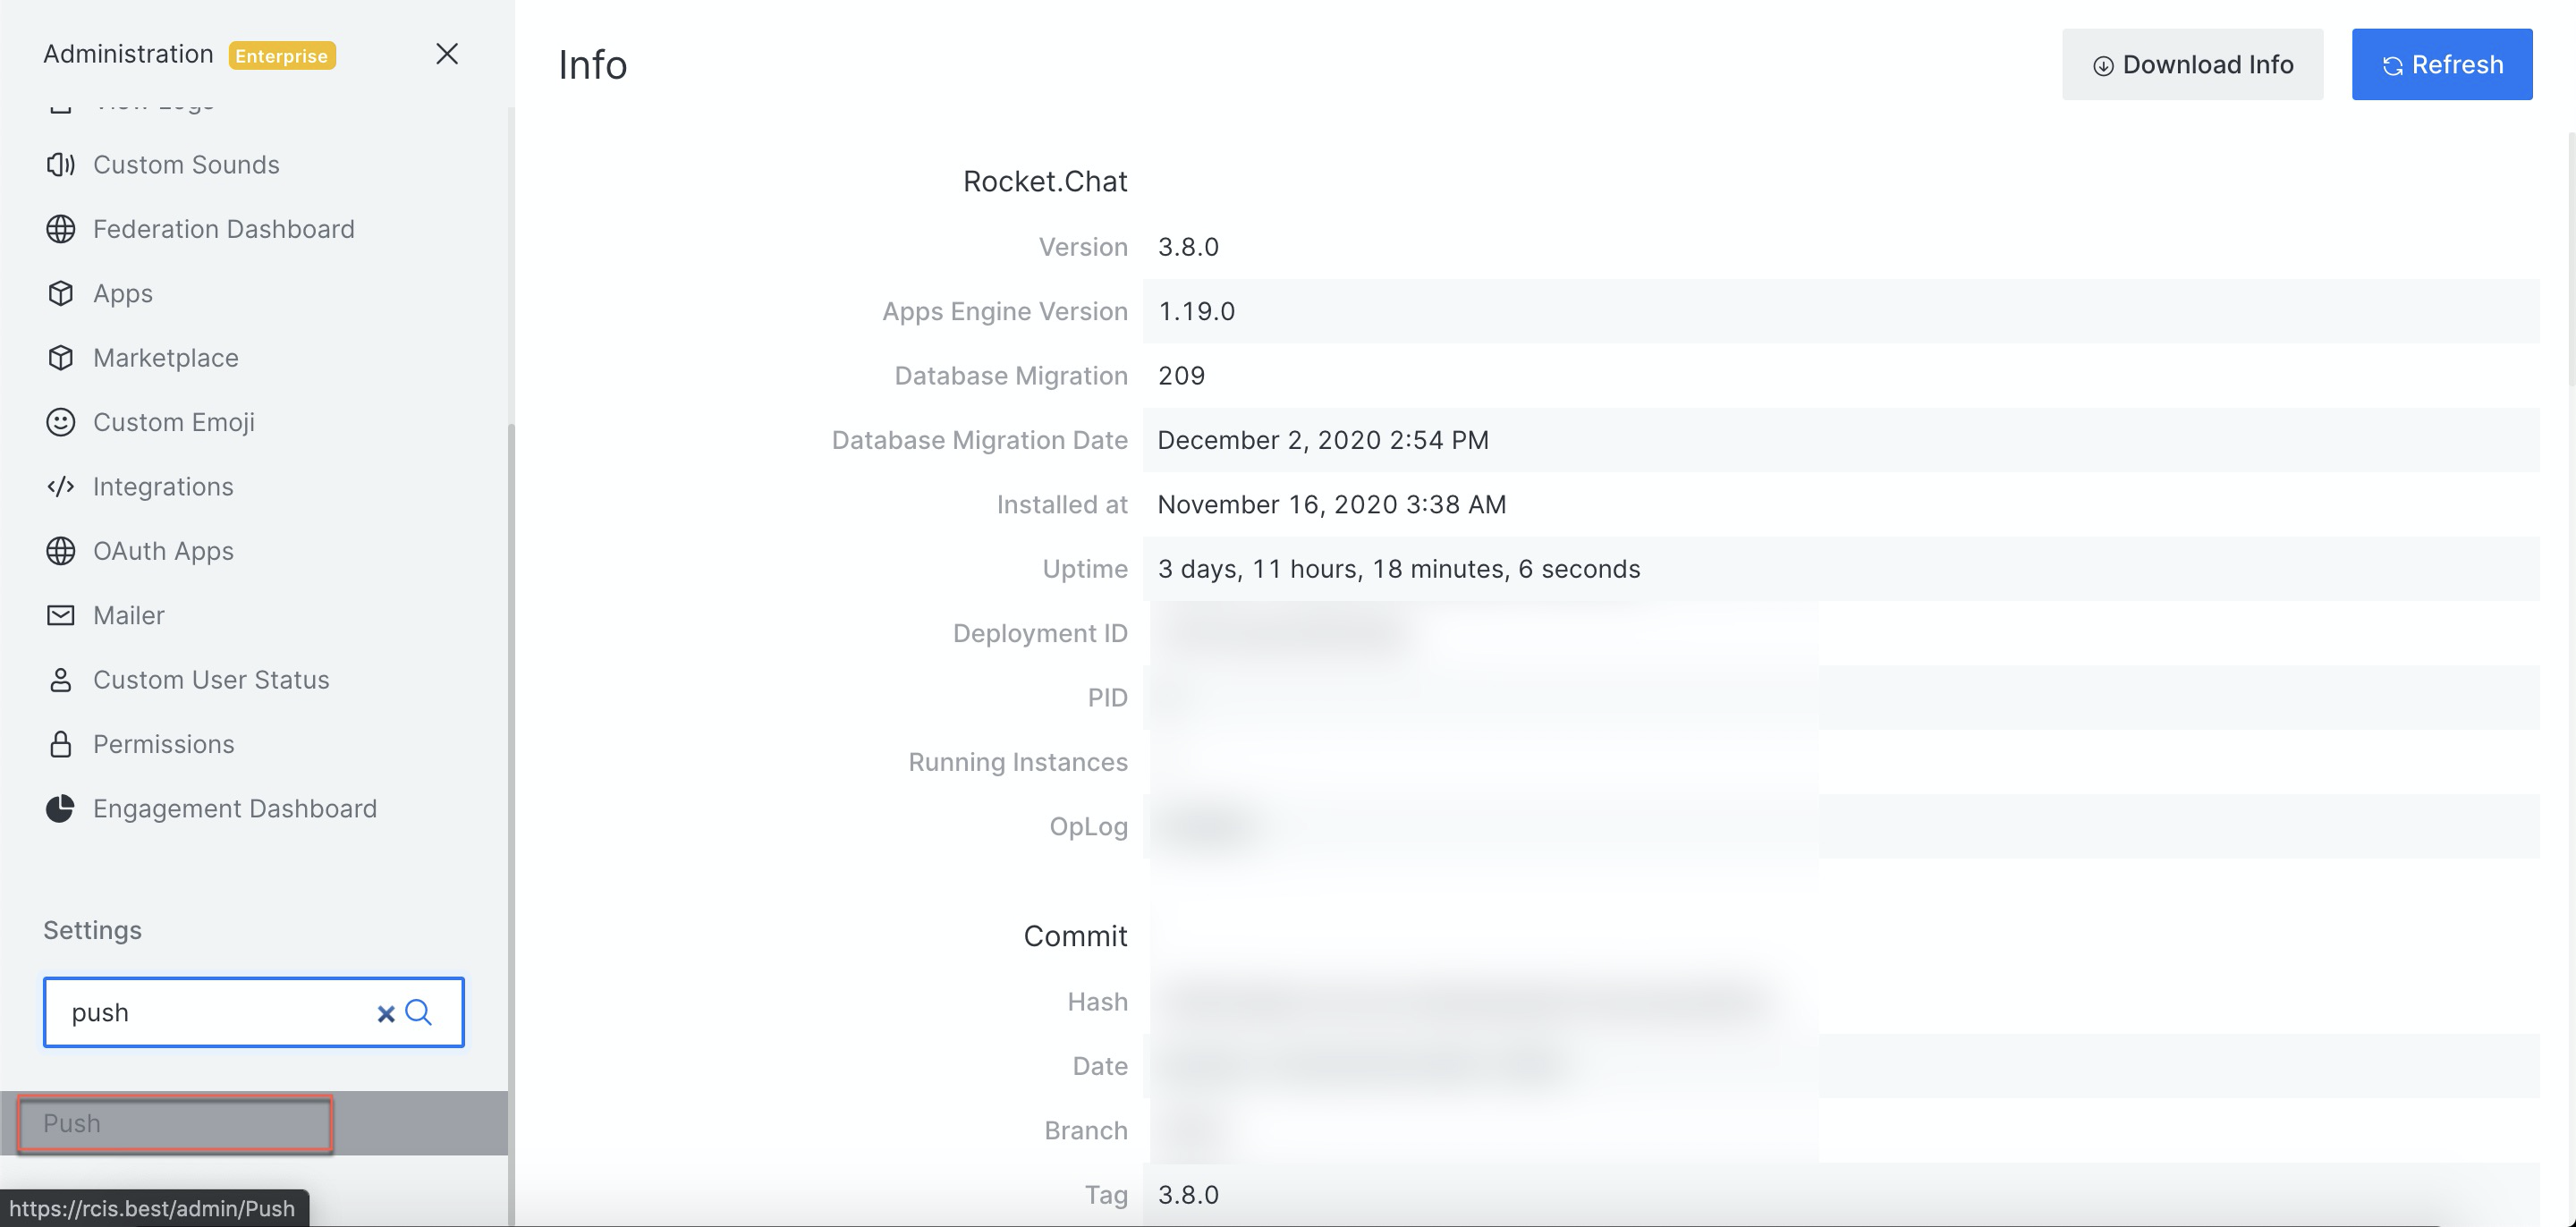Open the Permissions page
2576x1227 pixels.
click(164, 744)
